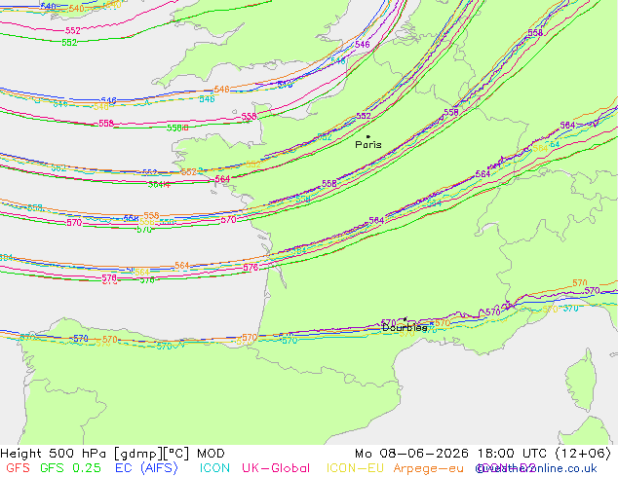Click the UK-Global legend label
The width and height of the screenshot is (618, 477).
[x=276, y=468]
